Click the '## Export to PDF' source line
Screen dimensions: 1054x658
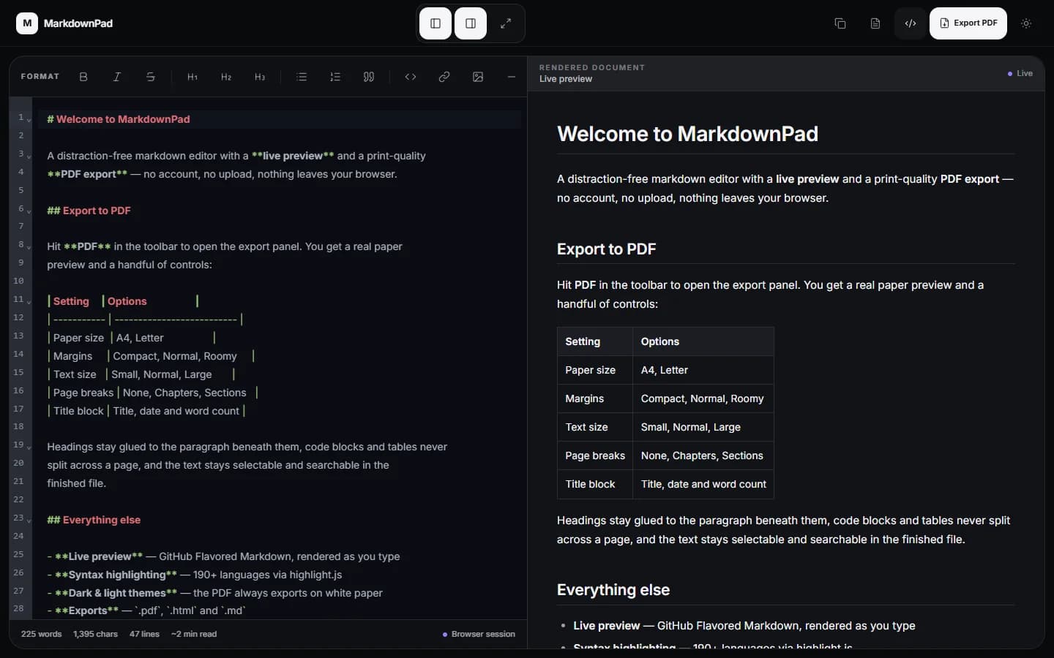tap(280, 211)
